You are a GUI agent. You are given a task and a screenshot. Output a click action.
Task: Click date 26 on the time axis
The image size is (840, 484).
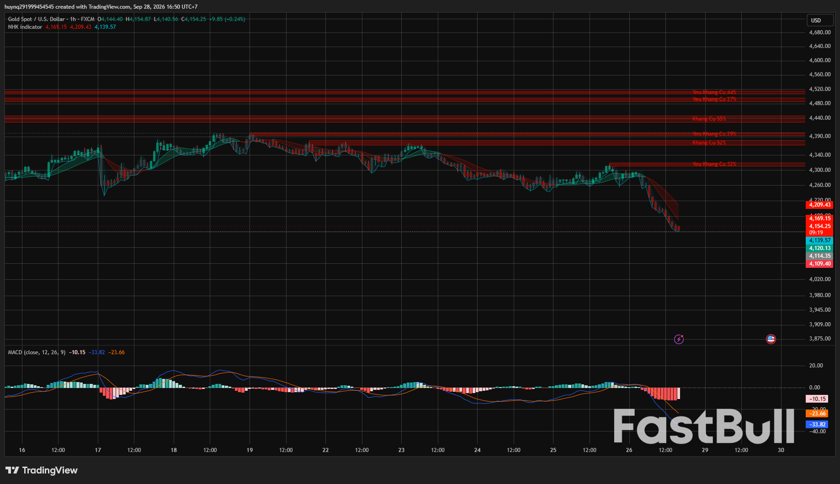629,450
